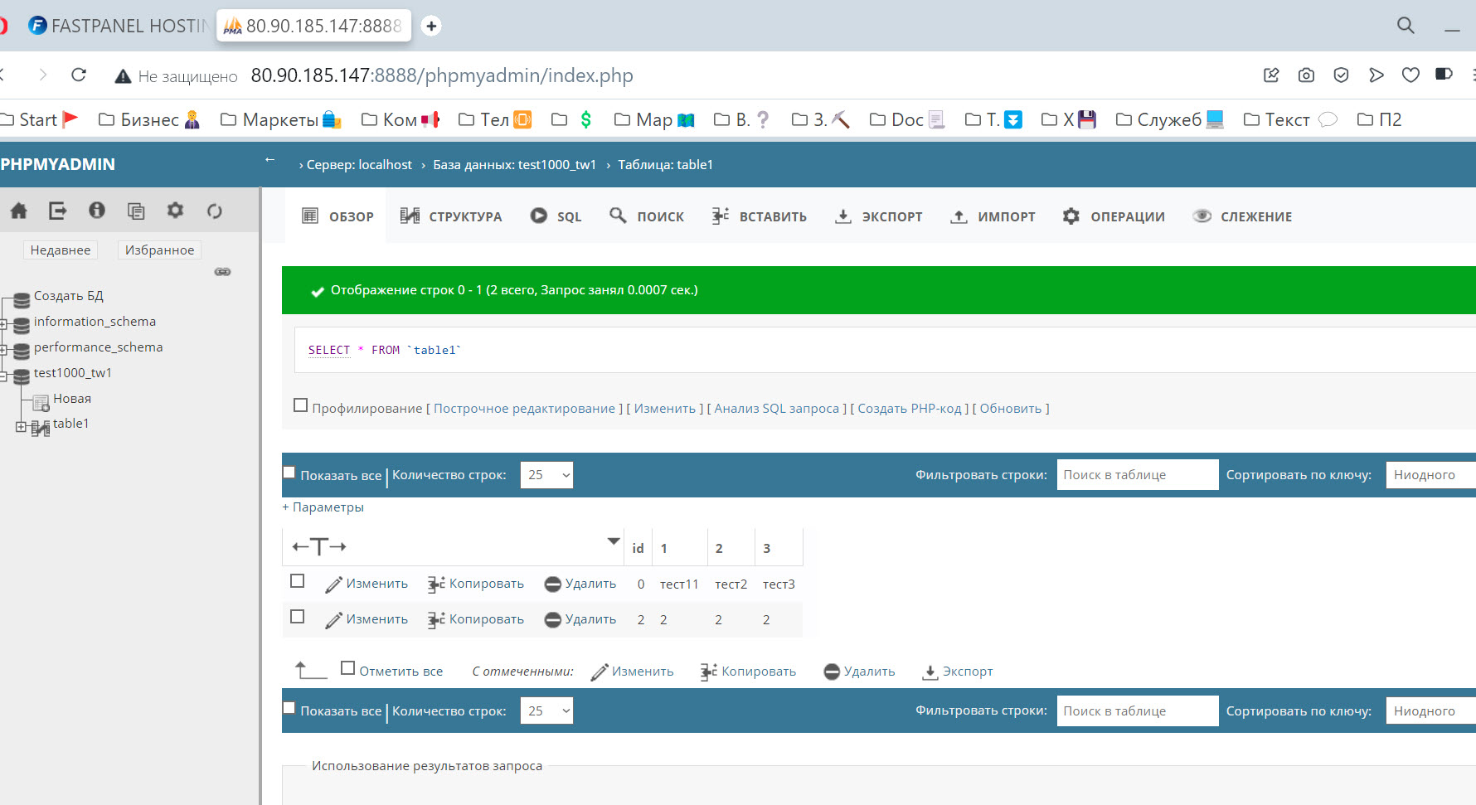Reload navigation panel with refresh icon

click(x=215, y=211)
